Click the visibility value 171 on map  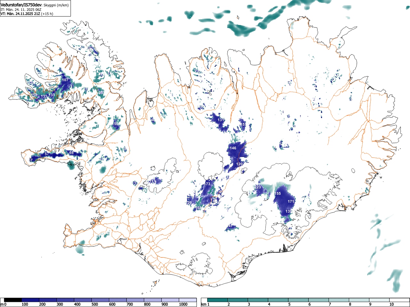tap(291, 201)
